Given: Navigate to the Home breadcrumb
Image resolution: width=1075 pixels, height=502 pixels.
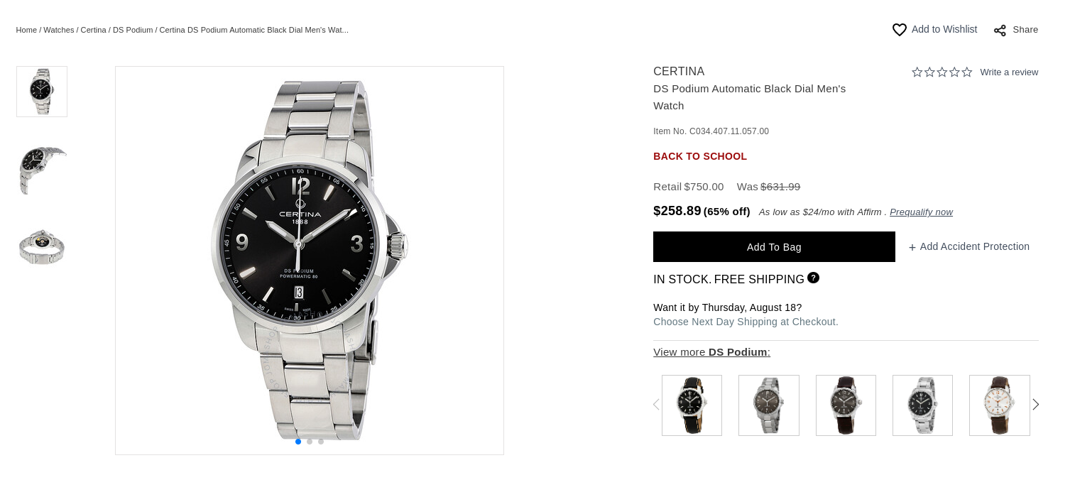Looking at the screenshot, I should [x=26, y=30].
